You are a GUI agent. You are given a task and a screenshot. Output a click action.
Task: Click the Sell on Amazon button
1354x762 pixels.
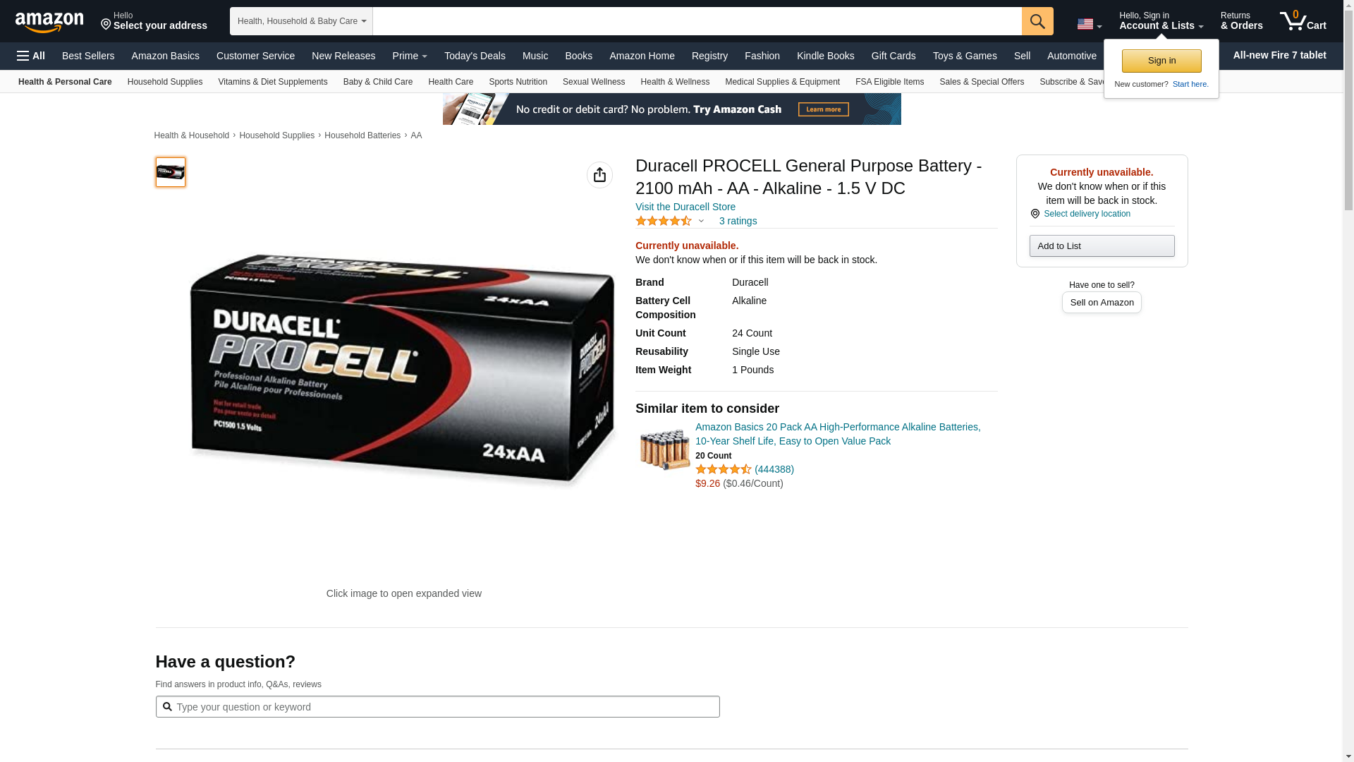click(1102, 302)
